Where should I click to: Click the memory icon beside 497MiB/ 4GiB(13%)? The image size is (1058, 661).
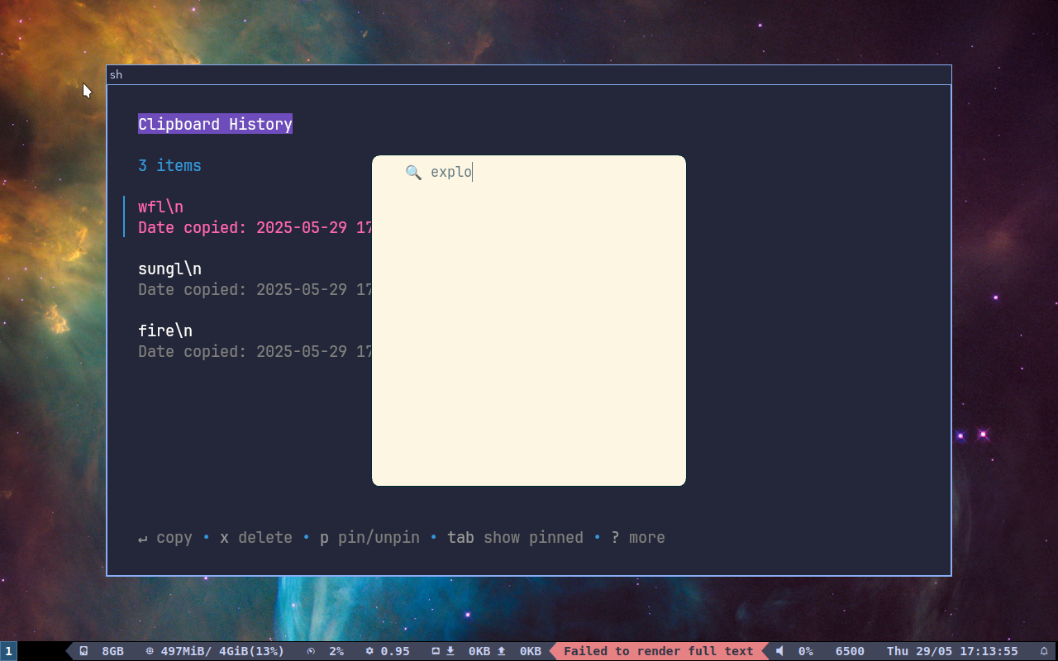pos(150,651)
